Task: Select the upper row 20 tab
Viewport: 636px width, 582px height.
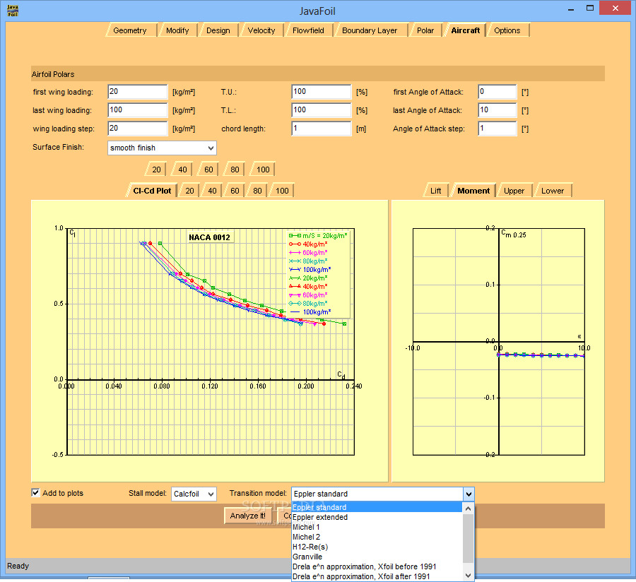Action: tap(156, 170)
